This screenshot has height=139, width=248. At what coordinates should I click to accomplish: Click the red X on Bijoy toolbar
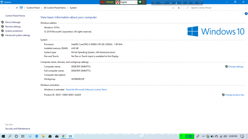click(144, 2)
